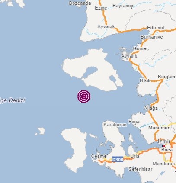The height and width of the screenshot is (183, 176).
Task: Select the Karaburun label on the map
Action: coord(115,125)
